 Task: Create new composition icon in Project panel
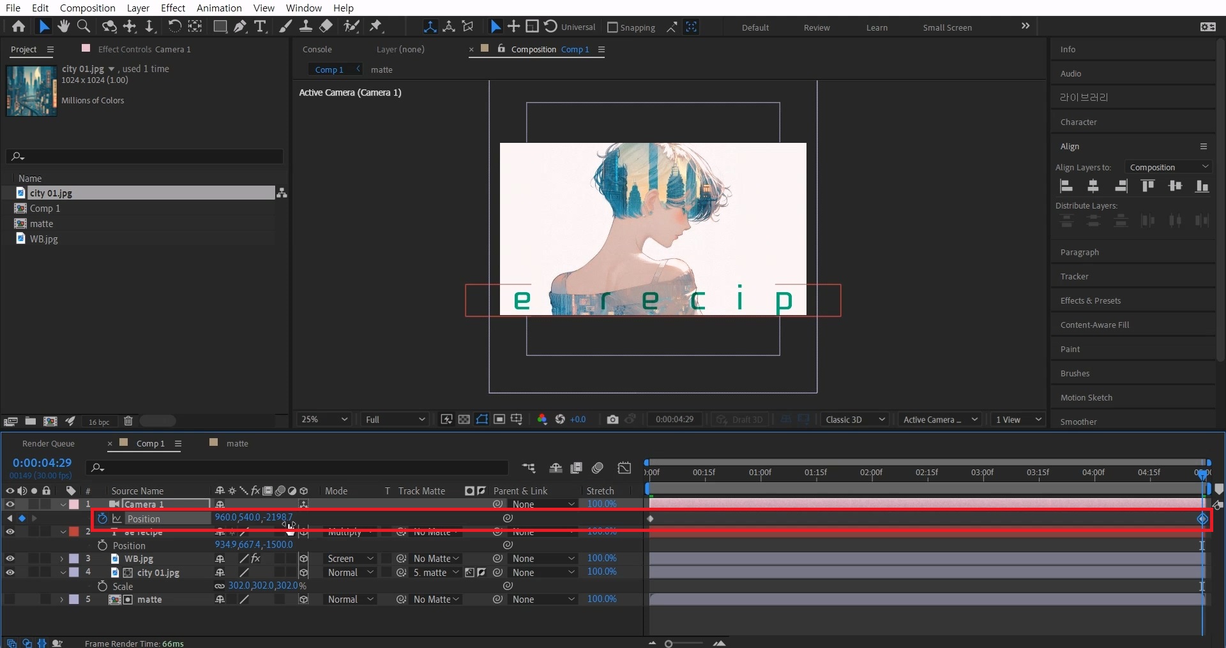tap(50, 421)
